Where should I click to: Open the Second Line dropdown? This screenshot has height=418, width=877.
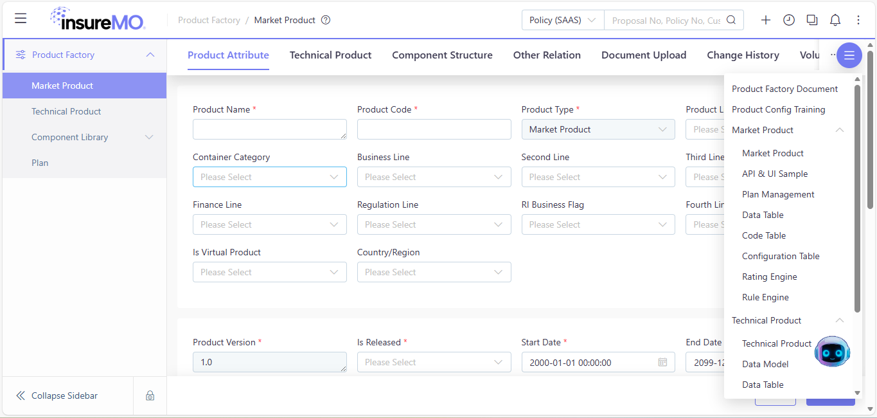(x=598, y=177)
